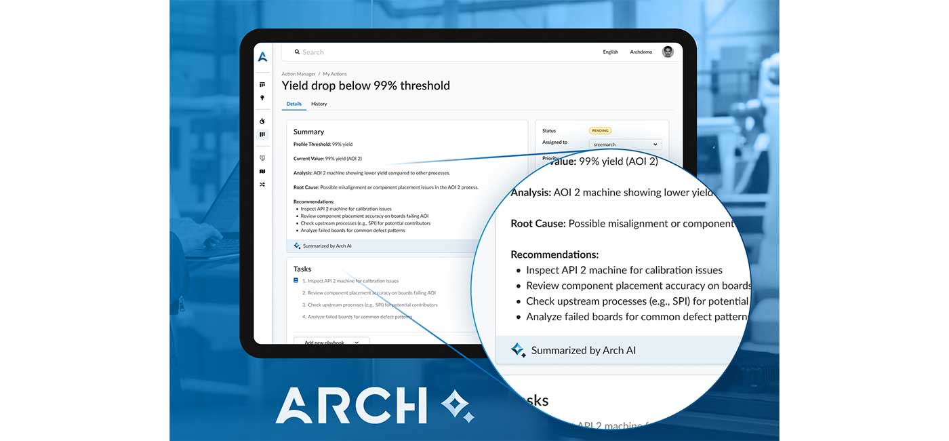Select the highlighted columns icon in sidebar

262,134
